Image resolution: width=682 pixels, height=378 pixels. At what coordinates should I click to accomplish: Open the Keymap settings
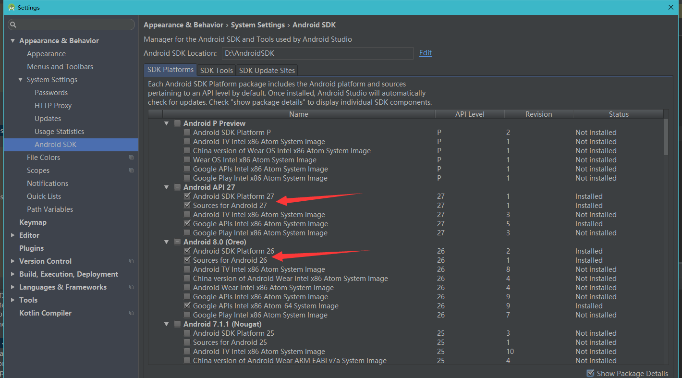[33, 222]
